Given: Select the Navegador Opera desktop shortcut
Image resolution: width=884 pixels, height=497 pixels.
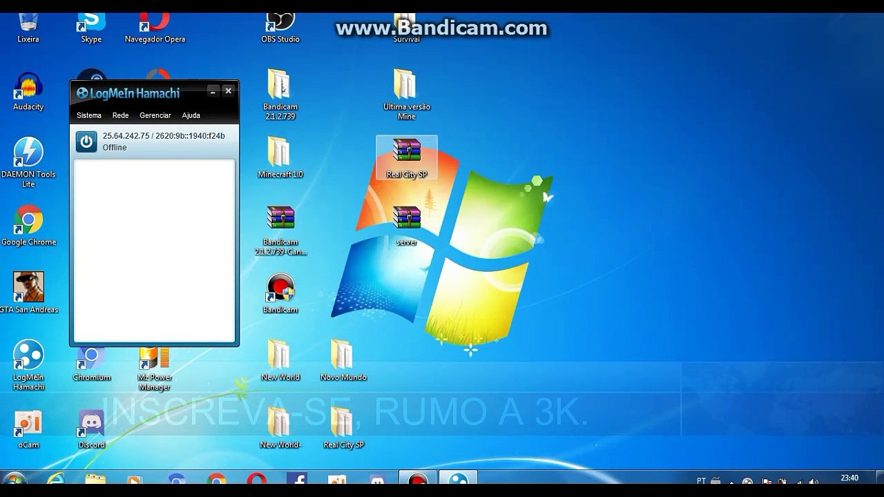Looking at the screenshot, I should click(155, 28).
